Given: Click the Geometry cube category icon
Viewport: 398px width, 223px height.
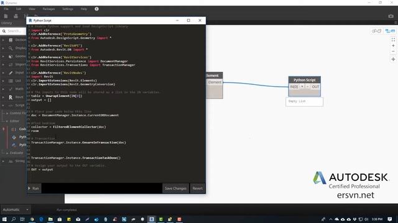Looking at the screenshot, I should pyautogui.click(x=11, y=56).
